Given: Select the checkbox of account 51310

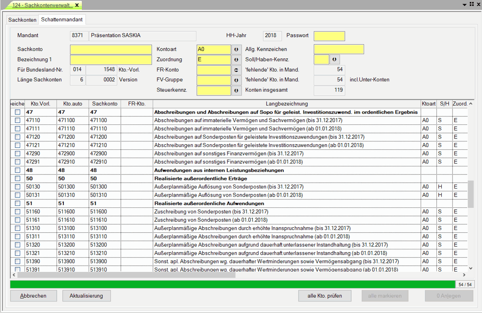Looking at the screenshot, I should click(17, 228).
